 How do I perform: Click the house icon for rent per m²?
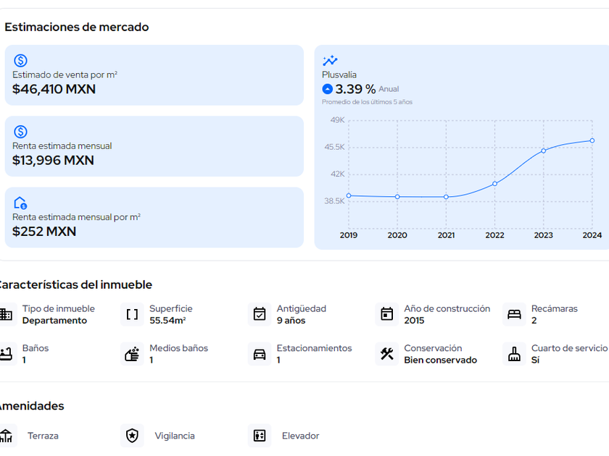click(20, 203)
